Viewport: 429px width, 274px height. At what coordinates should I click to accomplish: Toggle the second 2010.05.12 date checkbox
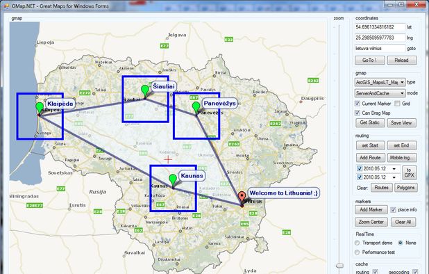[x=360, y=177]
